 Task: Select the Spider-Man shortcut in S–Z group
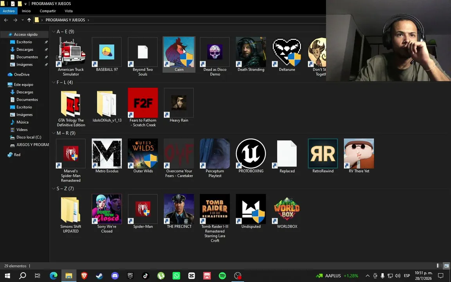coord(143,211)
